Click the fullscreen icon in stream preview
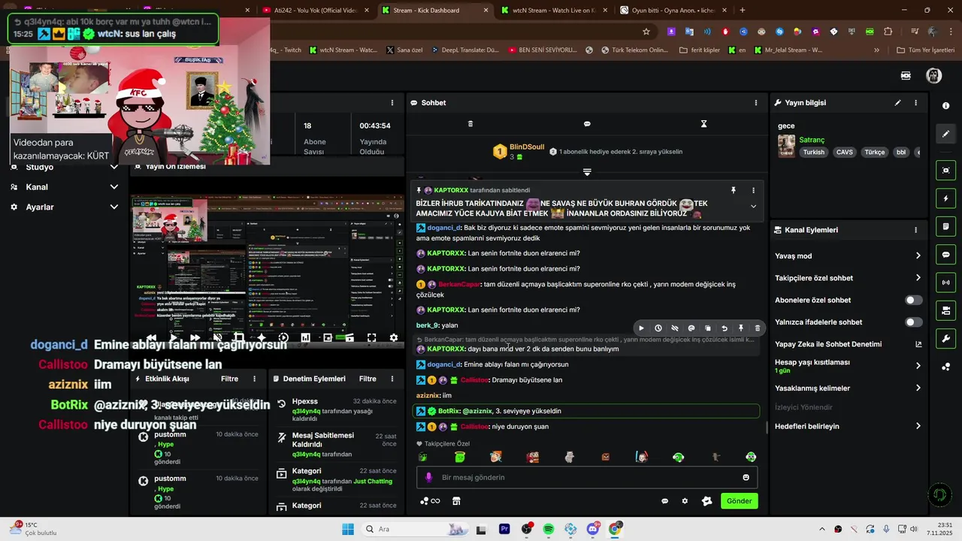Image resolution: width=962 pixels, height=541 pixels. tap(371, 338)
